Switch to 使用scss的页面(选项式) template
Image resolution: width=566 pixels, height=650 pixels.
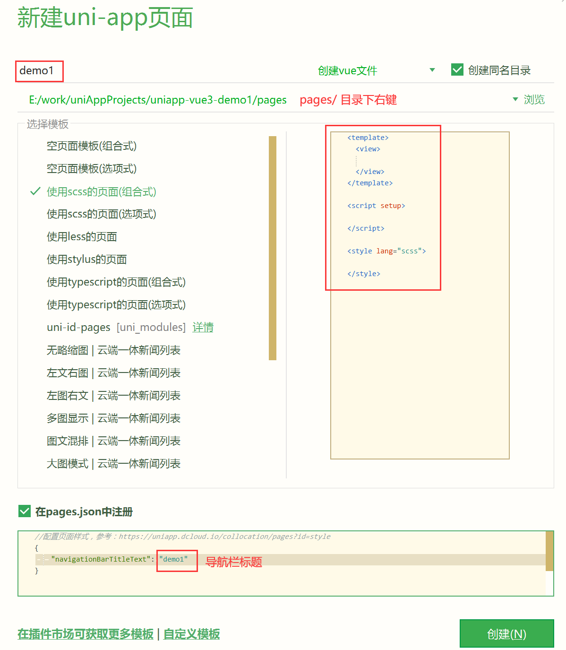point(102,214)
